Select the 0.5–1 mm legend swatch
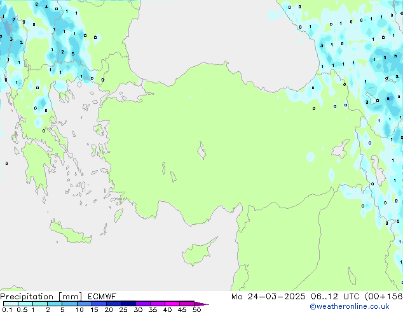This screenshot has width=403, height=312. coord(25,304)
